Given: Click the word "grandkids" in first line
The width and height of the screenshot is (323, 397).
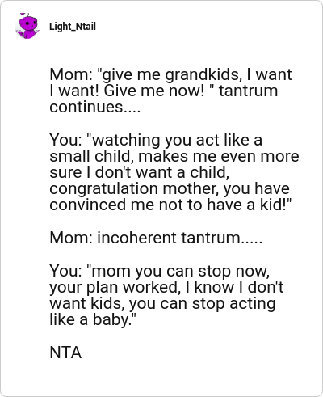Looking at the screenshot, I should click(x=202, y=74).
